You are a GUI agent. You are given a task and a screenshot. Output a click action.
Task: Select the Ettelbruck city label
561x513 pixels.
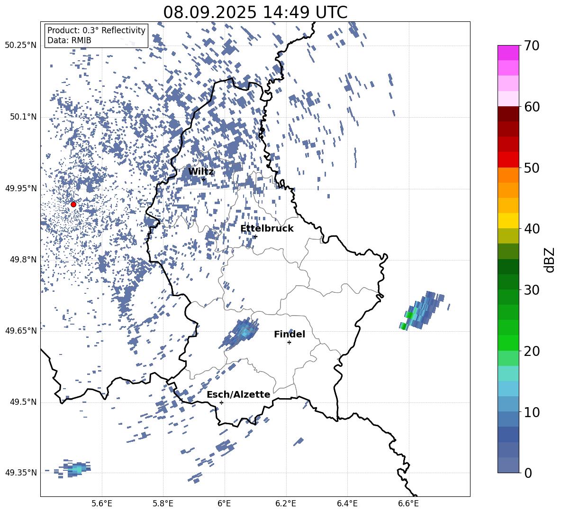[267, 229]
